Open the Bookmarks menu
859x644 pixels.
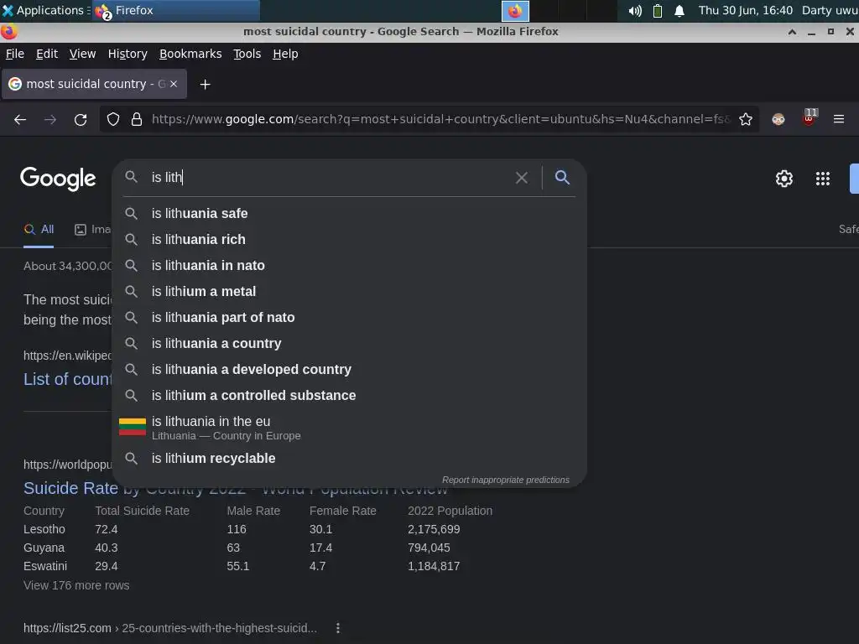[x=190, y=54]
